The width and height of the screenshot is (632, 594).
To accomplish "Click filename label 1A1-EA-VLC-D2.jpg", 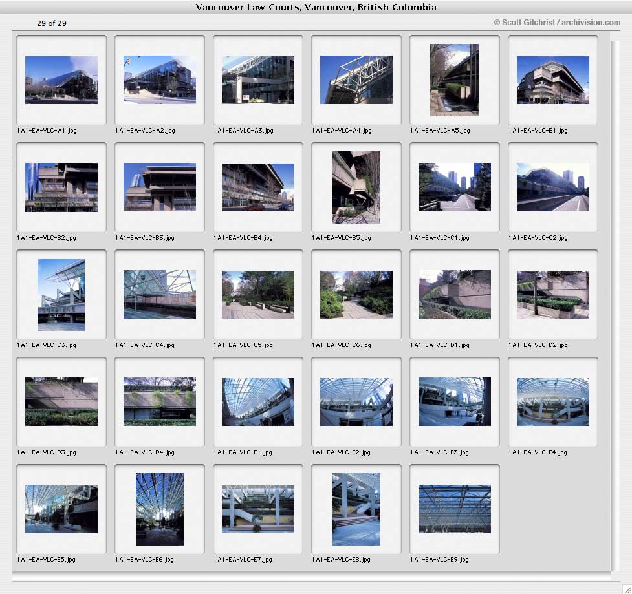I will pyautogui.click(x=538, y=345).
